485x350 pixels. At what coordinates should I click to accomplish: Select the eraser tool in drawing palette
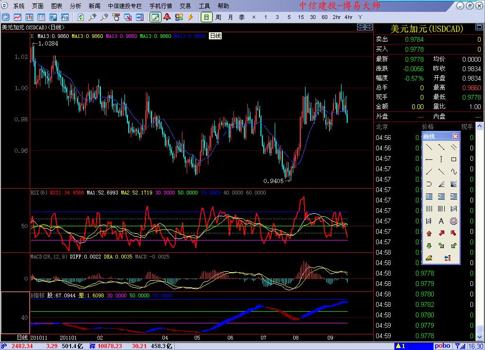[429, 258]
